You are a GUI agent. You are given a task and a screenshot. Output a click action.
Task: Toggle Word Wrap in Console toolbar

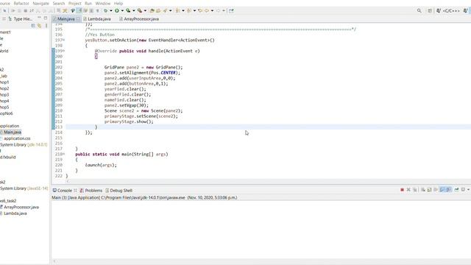click(436, 190)
